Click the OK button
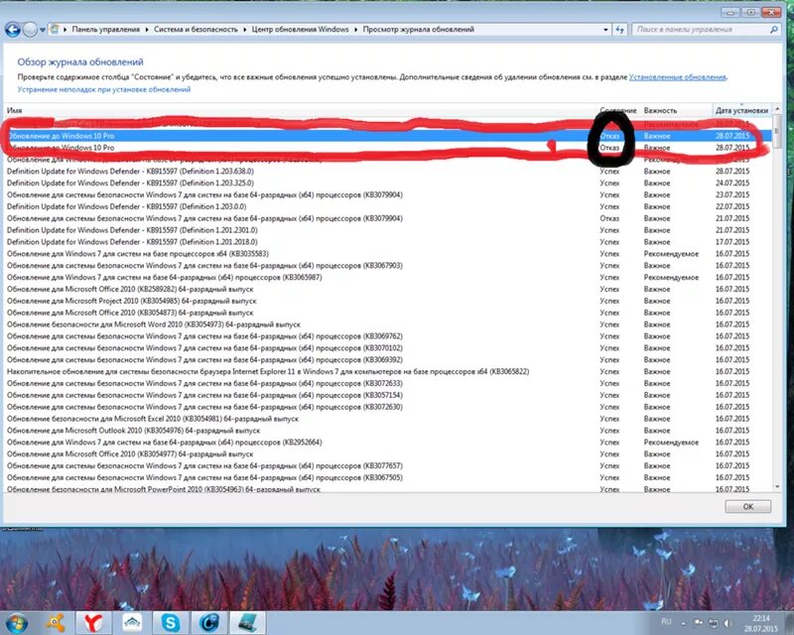Screen dimensions: 794x635 pos(748,506)
